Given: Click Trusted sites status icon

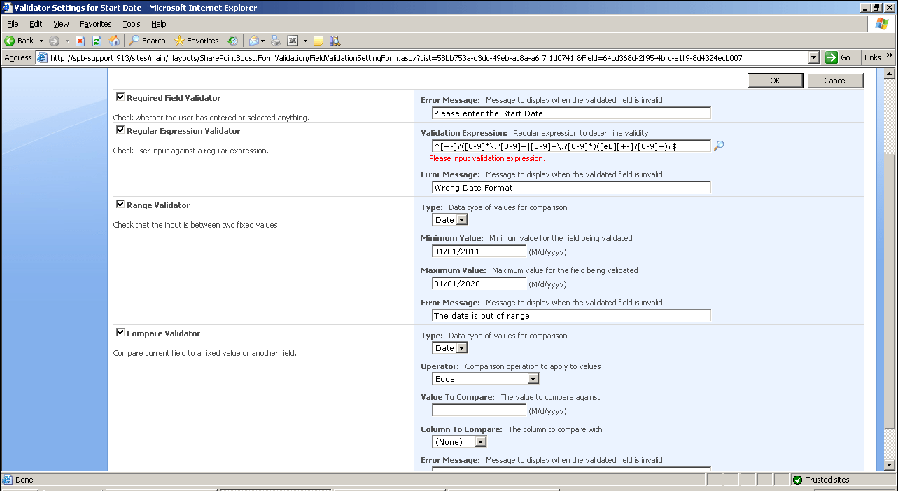Looking at the screenshot, I should click(x=797, y=480).
